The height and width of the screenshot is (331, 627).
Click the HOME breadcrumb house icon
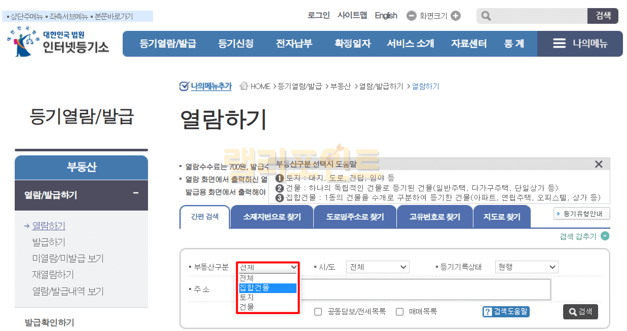coord(244,86)
